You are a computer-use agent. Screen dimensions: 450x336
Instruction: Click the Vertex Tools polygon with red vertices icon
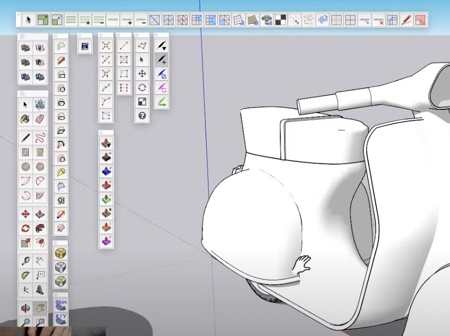click(142, 46)
